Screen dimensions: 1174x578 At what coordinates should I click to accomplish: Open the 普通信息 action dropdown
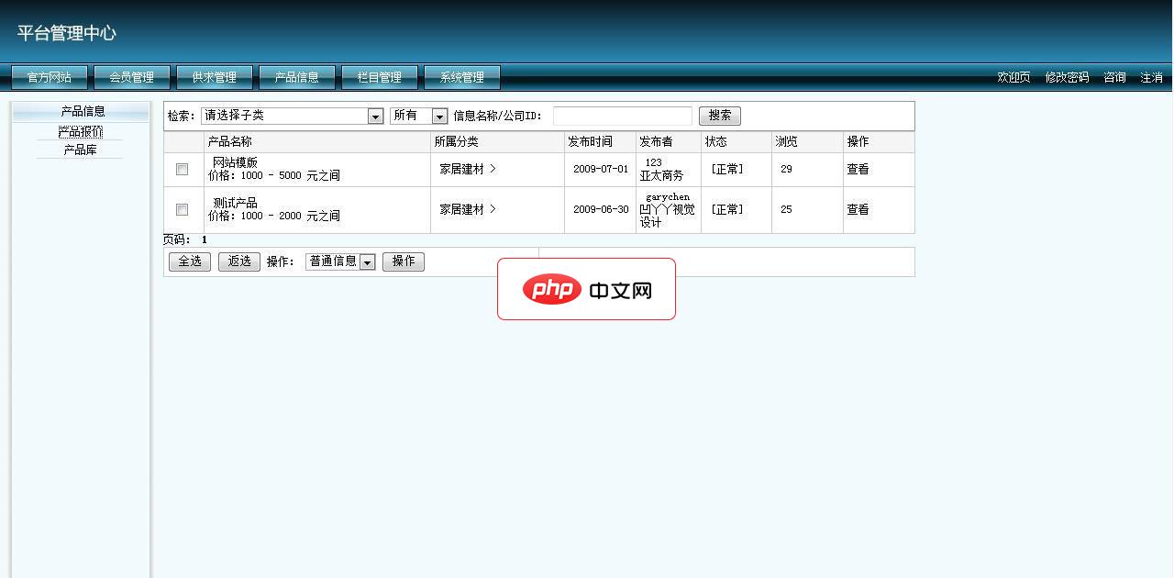coord(340,261)
